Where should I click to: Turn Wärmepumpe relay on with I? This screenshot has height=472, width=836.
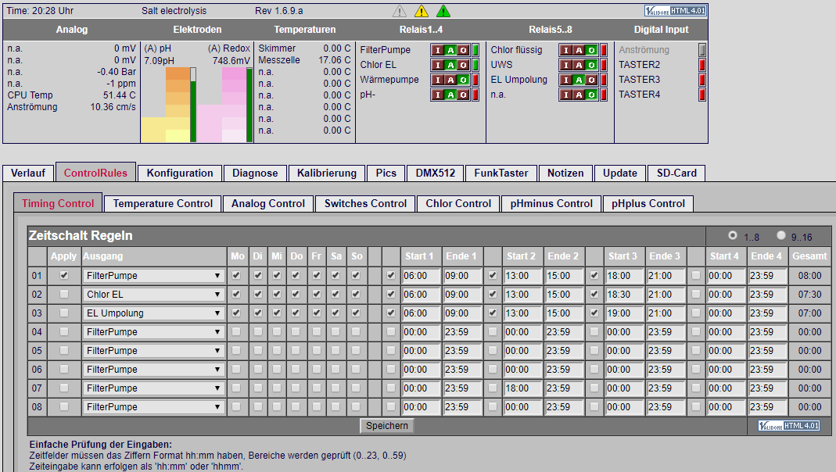pyautogui.click(x=438, y=80)
